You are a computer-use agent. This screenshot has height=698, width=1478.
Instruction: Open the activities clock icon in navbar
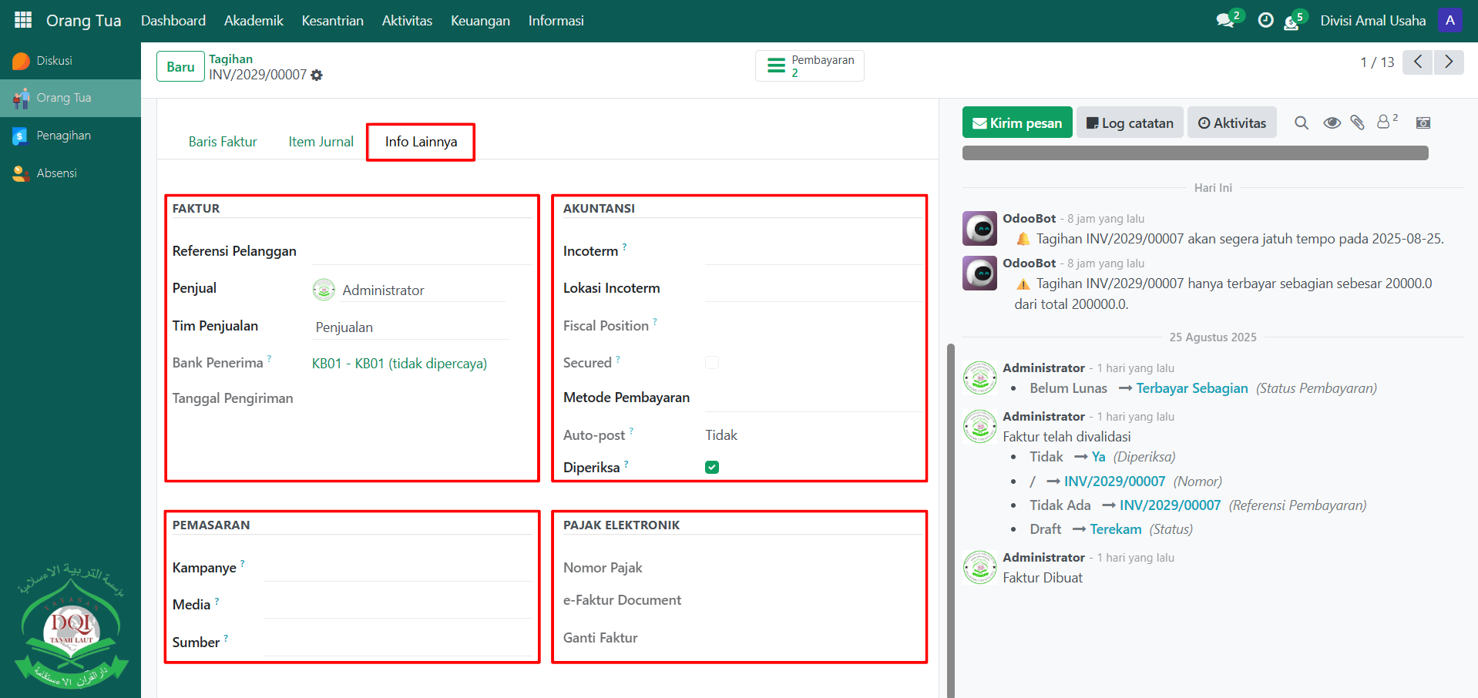pyautogui.click(x=1265, y=21)
